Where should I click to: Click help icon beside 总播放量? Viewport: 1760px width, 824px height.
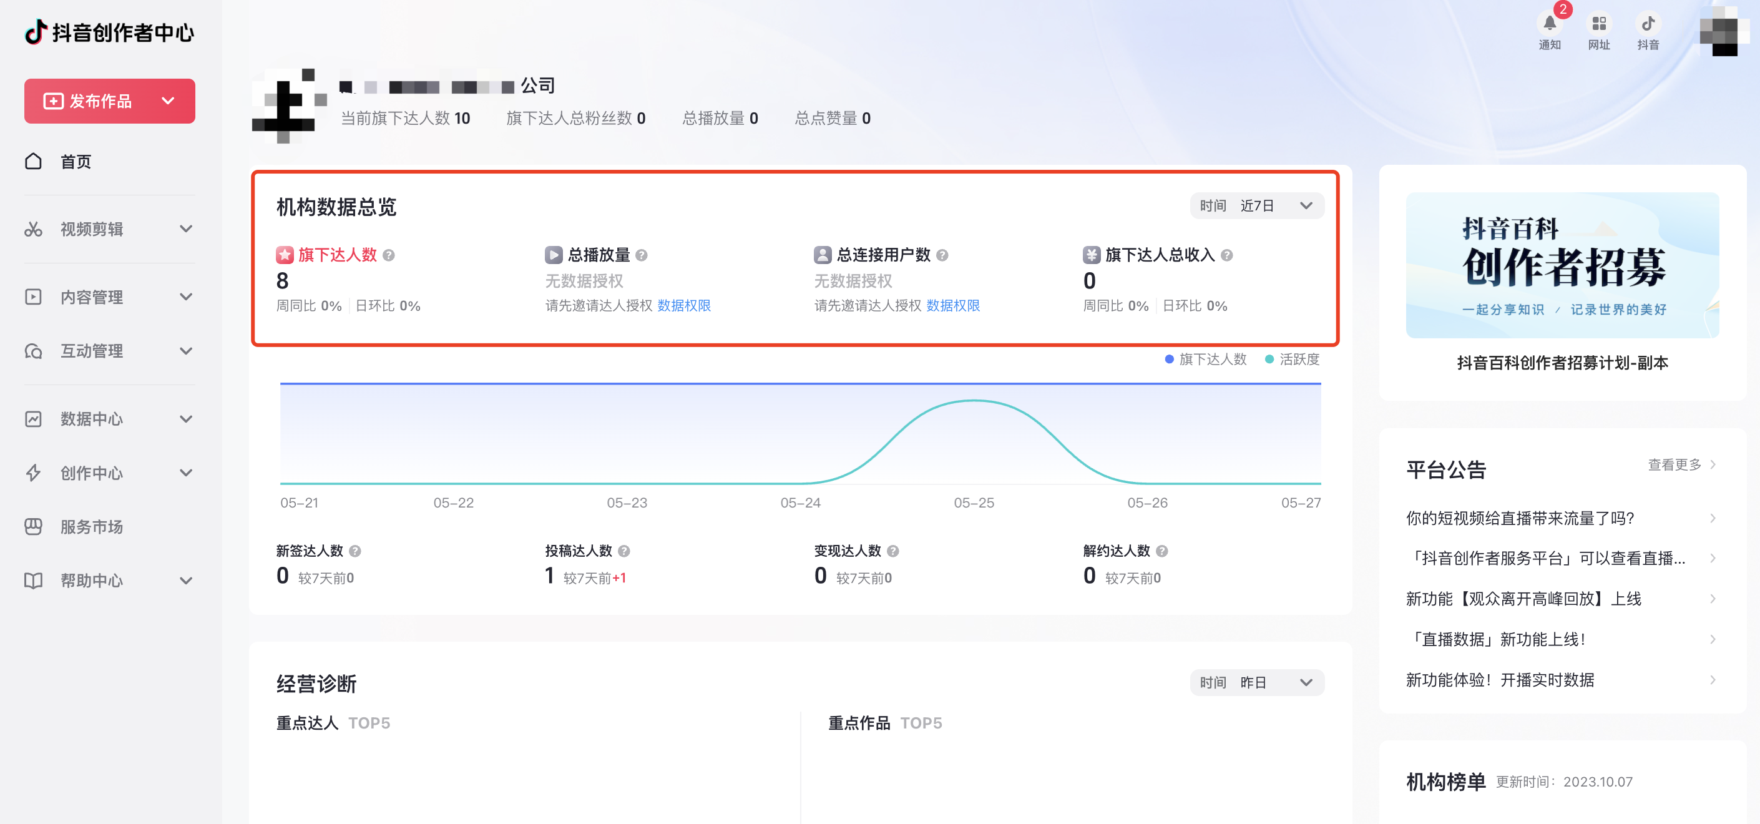(x=642, y=255)
